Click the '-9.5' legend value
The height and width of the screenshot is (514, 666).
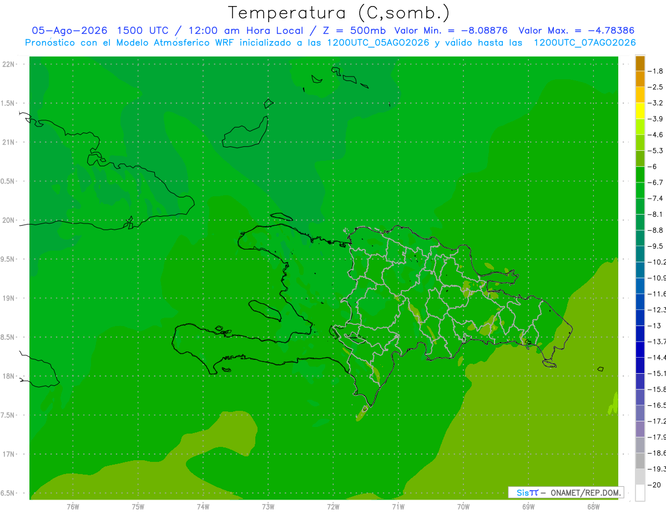pyautogui.click(x=655, y=246)
